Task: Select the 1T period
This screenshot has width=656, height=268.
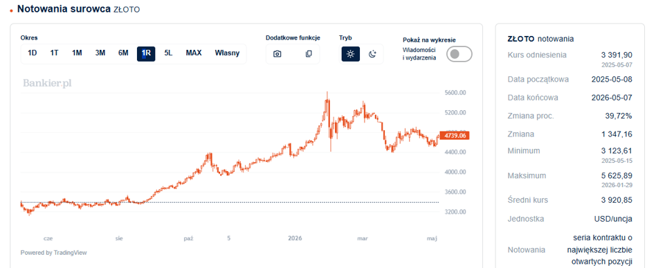Action: pyautogui.click(x=55, y=53)
